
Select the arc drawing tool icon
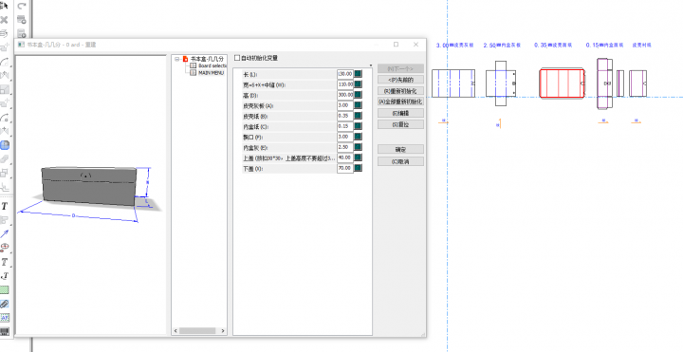[5, 62]
